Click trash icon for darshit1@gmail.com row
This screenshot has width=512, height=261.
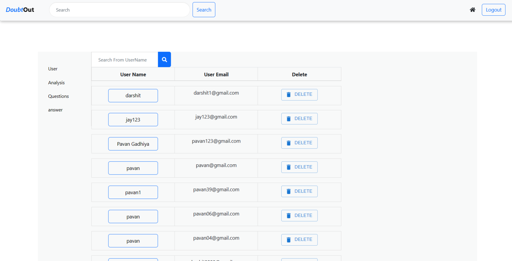(289, 95)
